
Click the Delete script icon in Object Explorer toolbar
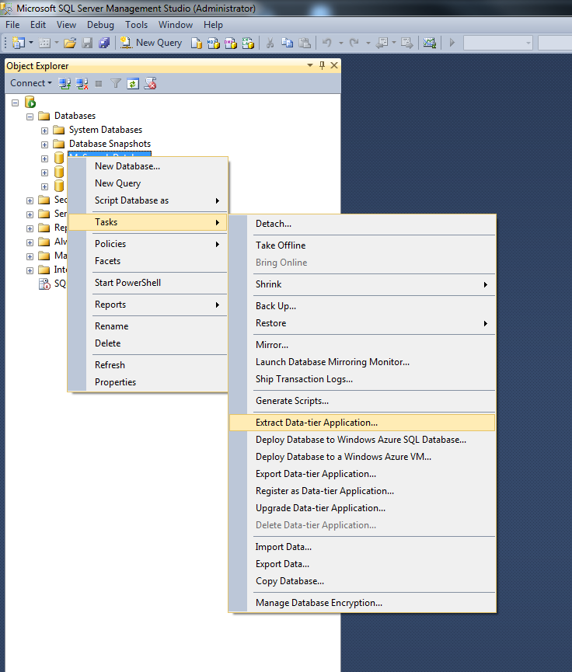(x=150, y=83)
